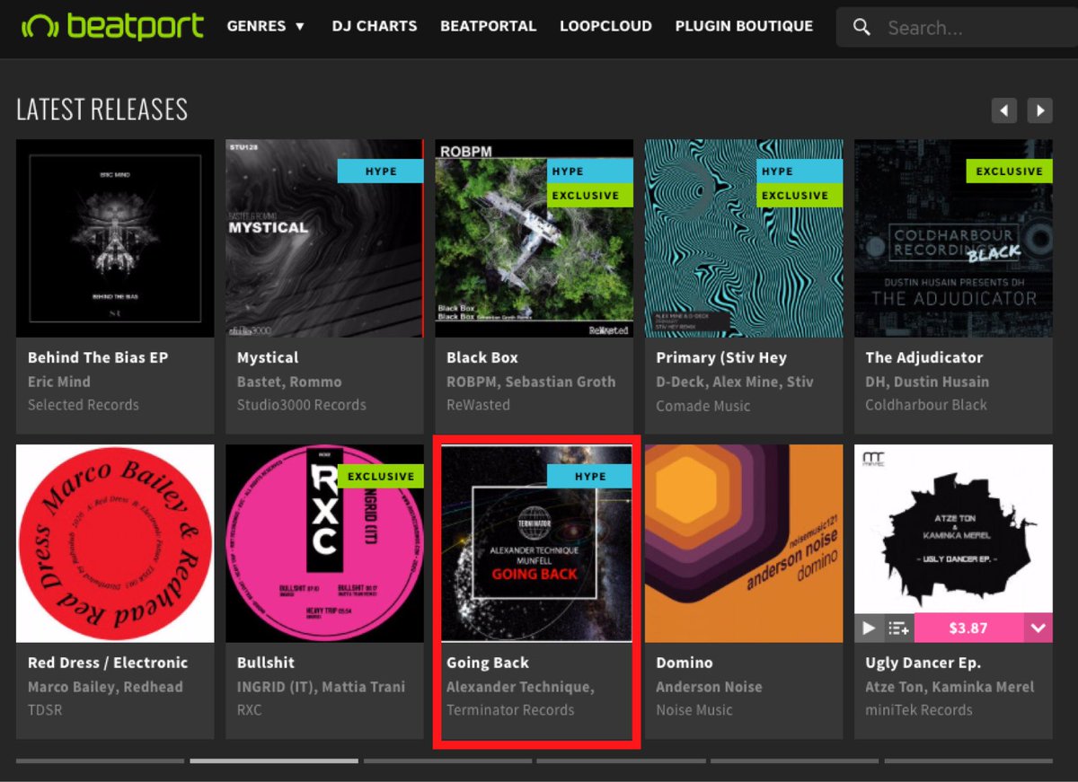Open the TDSR label
Image resolution: width=1078 pixels, height=782 pixels.
pos(43,710)
